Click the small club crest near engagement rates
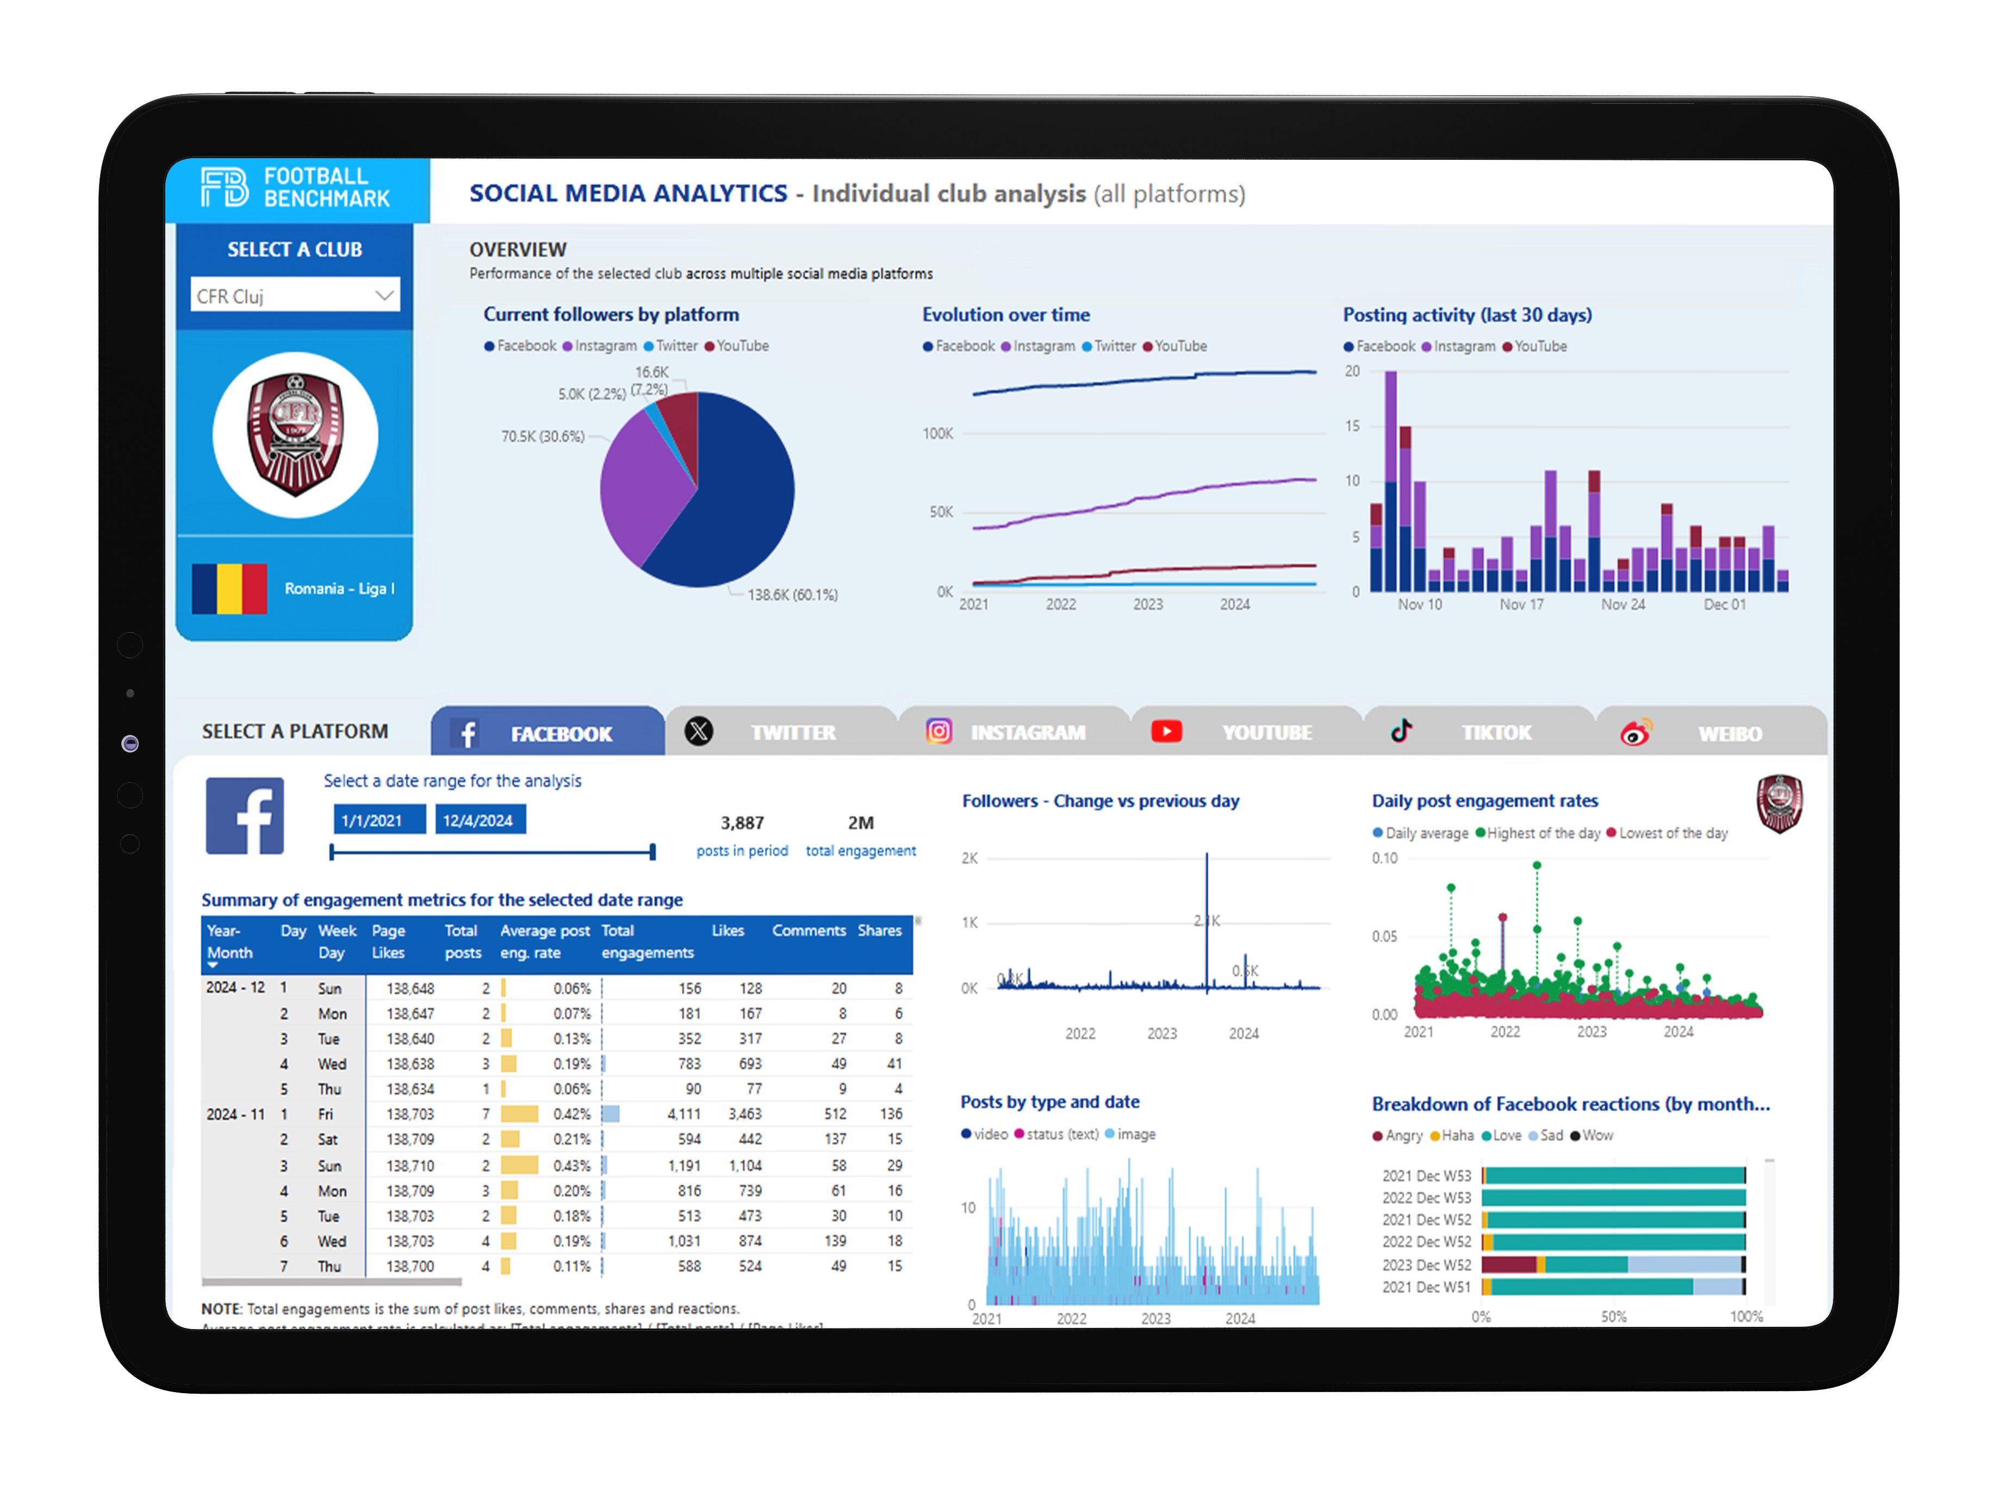 1779,803
